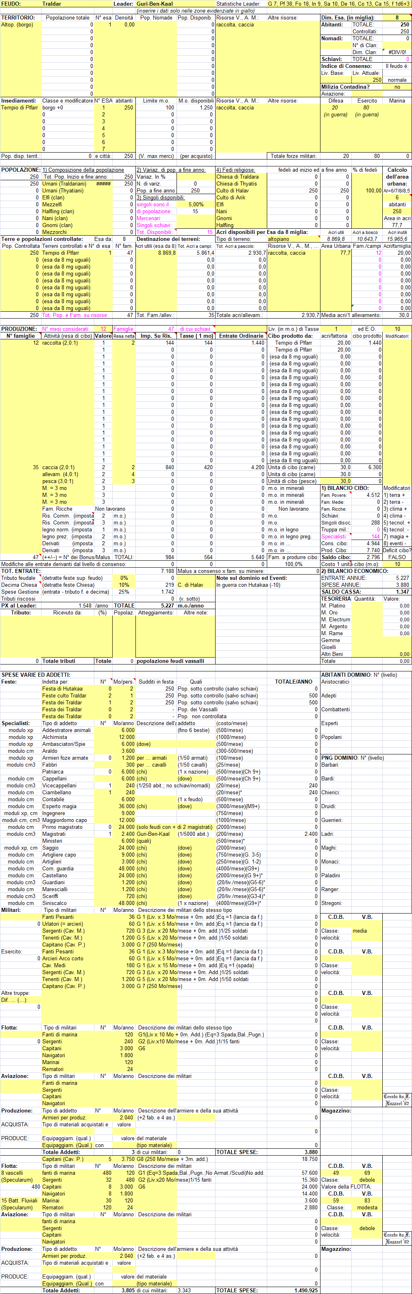The image size is (412, 1294).
Task: Click the 'Chiesa di Traldara' faith row
Action: (x=238, y=177)
